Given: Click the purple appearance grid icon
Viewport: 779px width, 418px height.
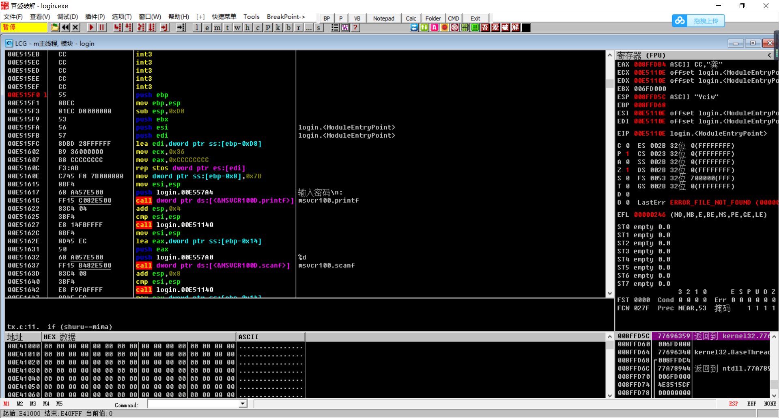Looking at the screenshot, I should pyautogui.click(x=345, y=28).
